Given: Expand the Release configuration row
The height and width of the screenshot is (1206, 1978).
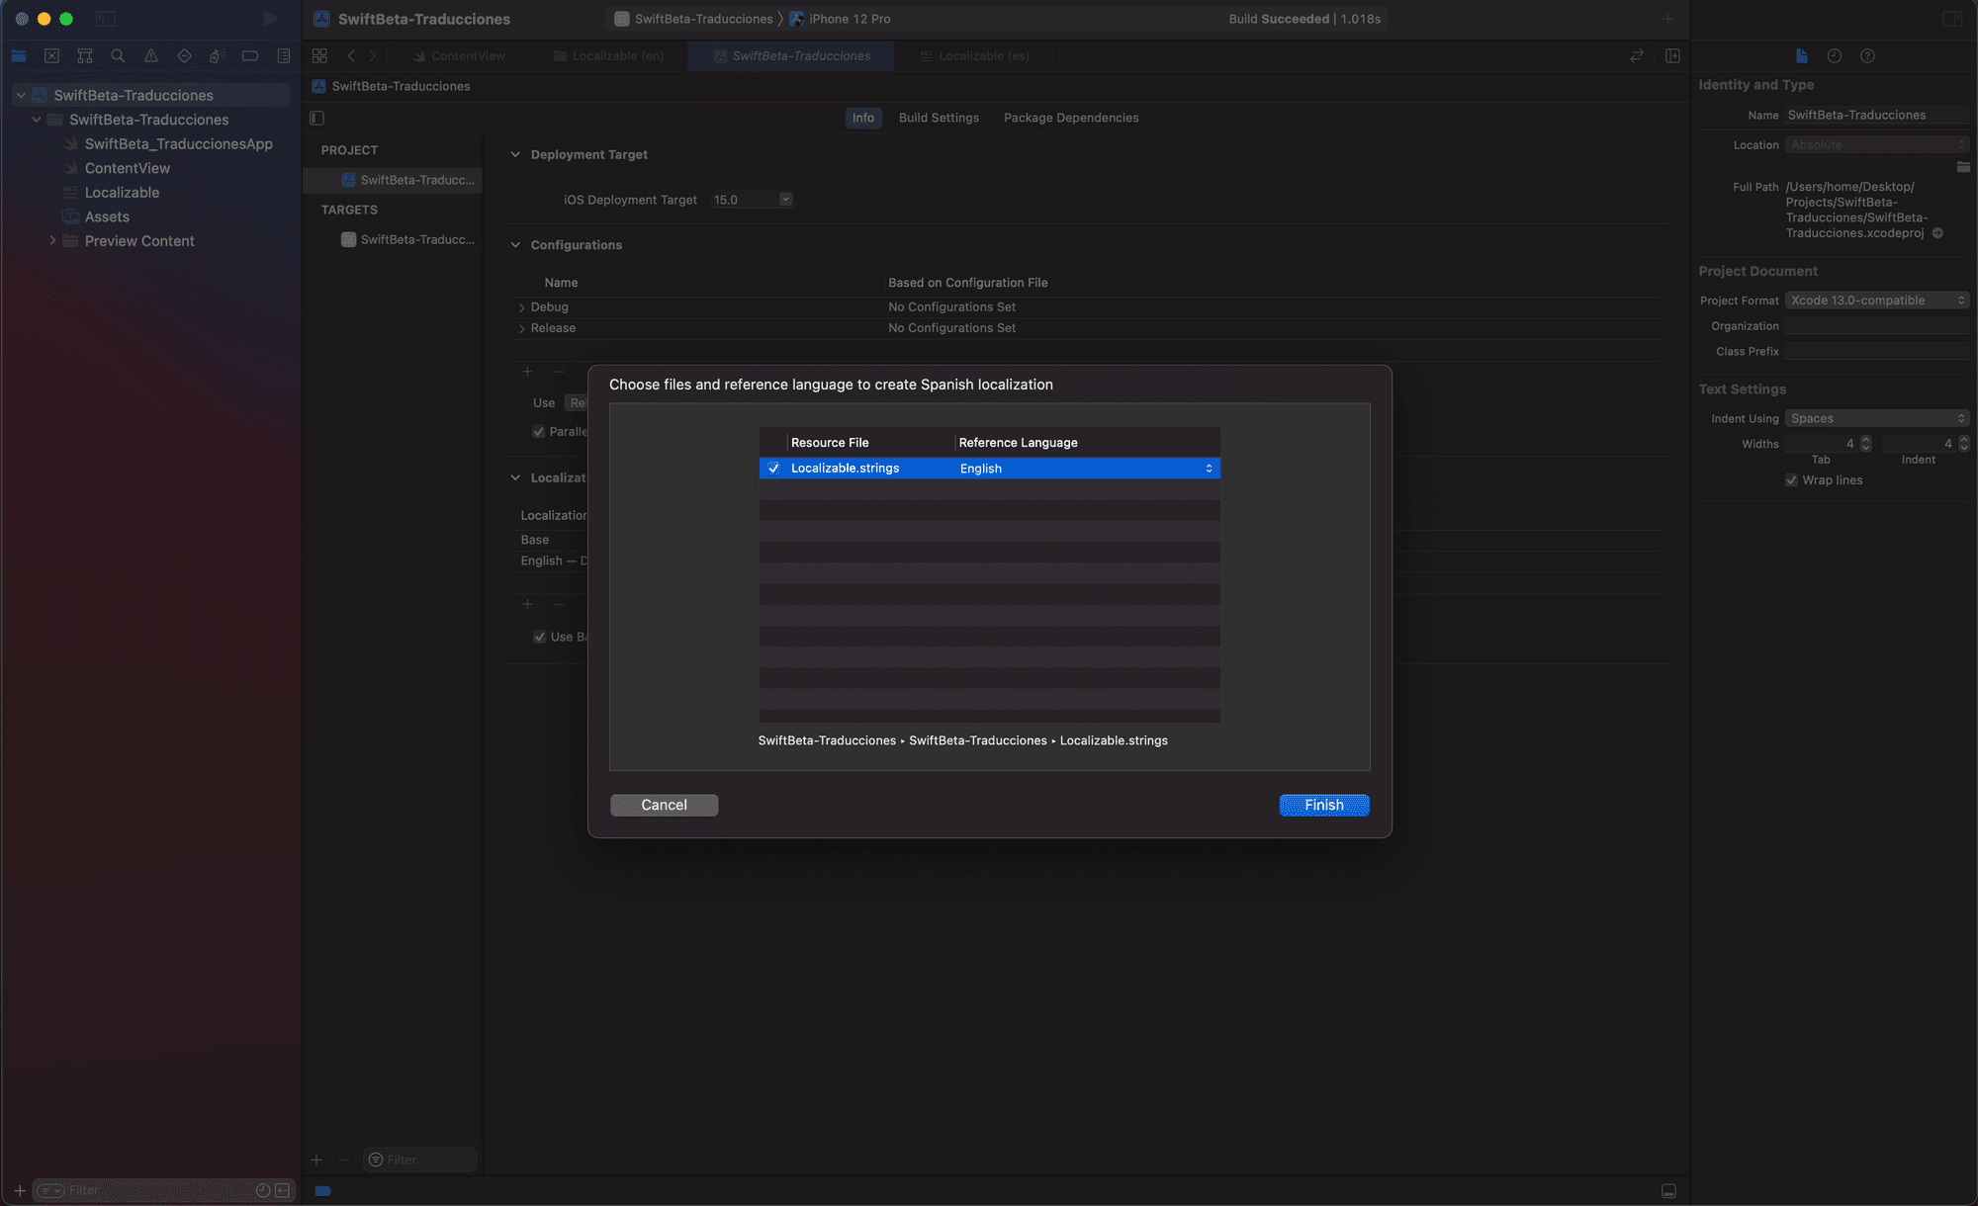Looking at the screenshot, I should [522, 328].
